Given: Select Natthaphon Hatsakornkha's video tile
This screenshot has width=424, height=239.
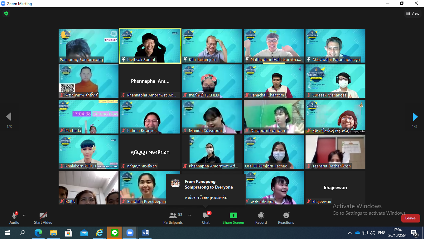Looking at the screenshot, I should [x=274, y=46].
